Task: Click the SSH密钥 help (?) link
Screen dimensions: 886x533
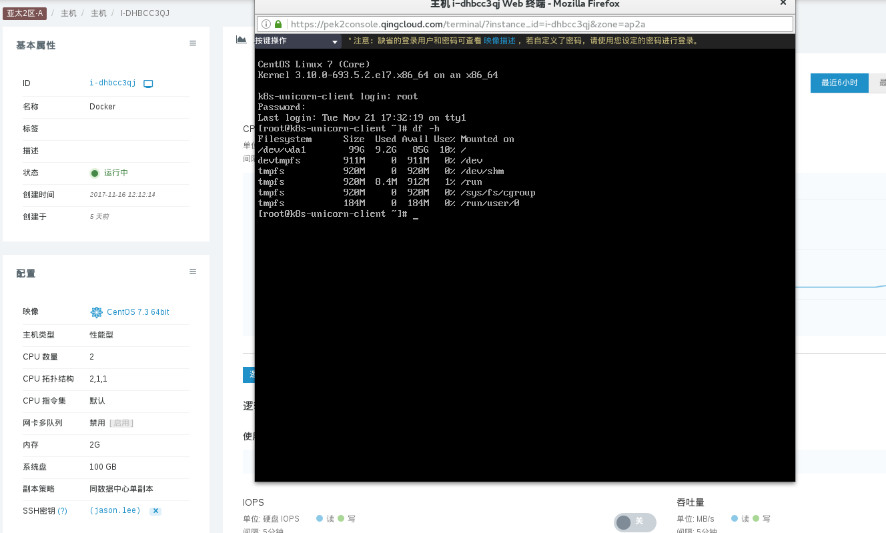Action: pyautogui.click(x=62, y=511)
